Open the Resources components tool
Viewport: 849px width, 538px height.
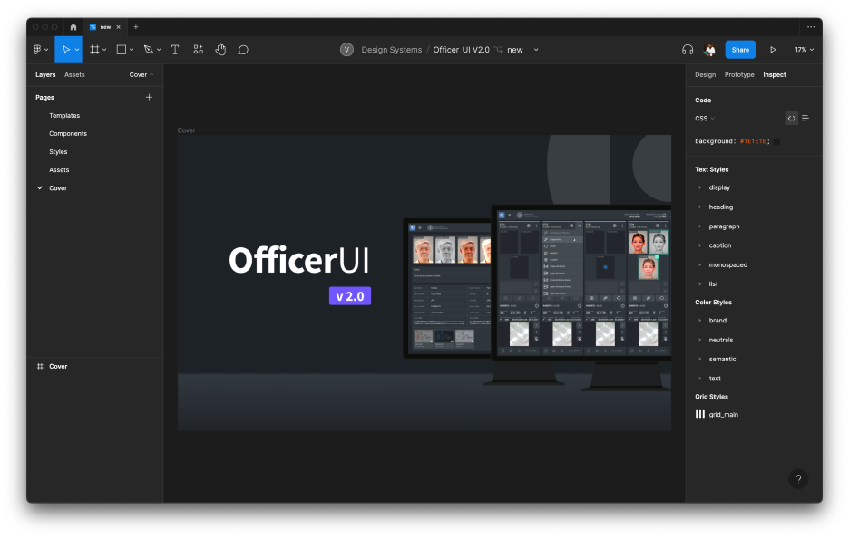pos(198,50)
